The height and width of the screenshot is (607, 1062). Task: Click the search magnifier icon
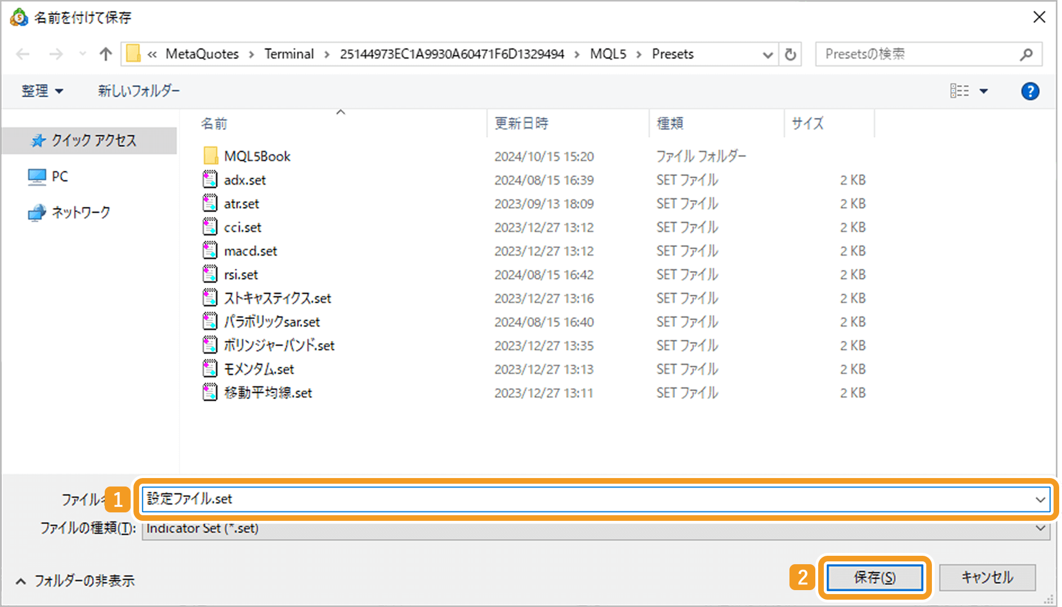[x=1026, y=55]
